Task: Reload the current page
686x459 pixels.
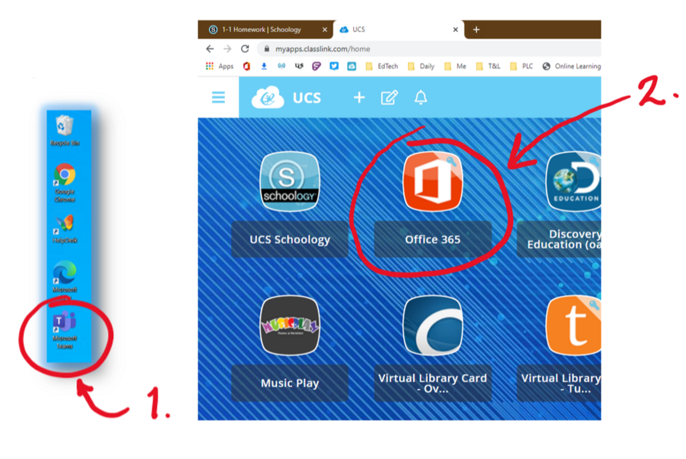Action: (245, 49)
